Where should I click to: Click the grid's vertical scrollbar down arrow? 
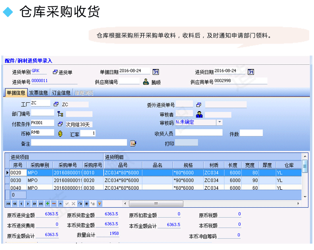tap(305, 197)
